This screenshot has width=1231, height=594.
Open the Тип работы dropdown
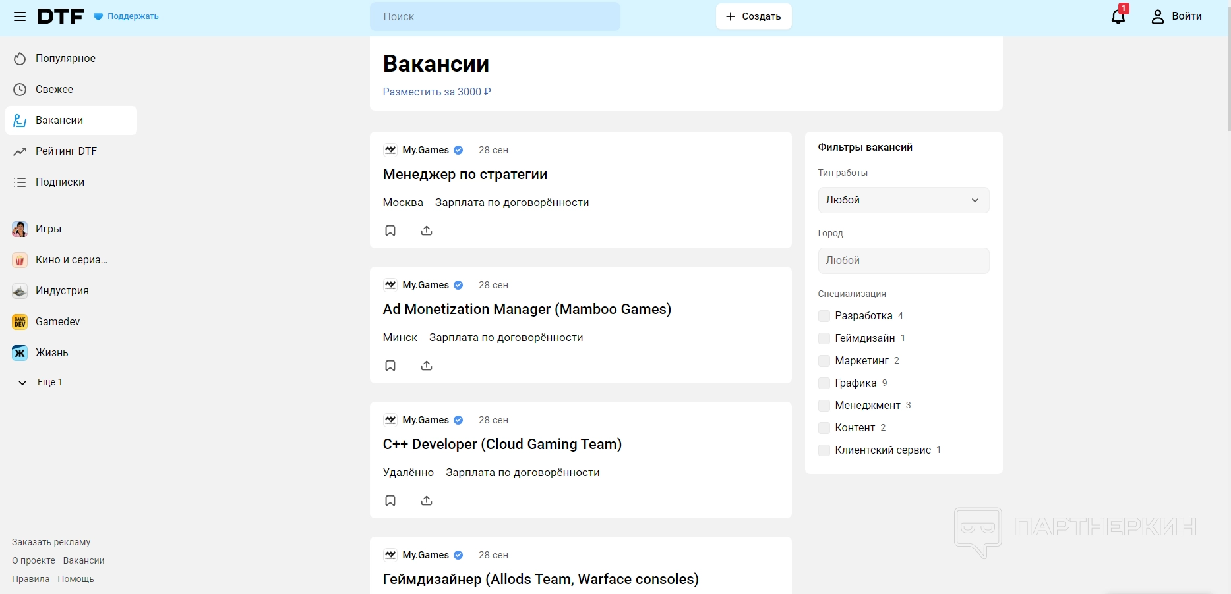tap(903, 200)
